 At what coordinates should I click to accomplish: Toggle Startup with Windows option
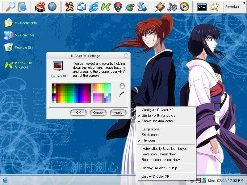[x=166, y=115]
